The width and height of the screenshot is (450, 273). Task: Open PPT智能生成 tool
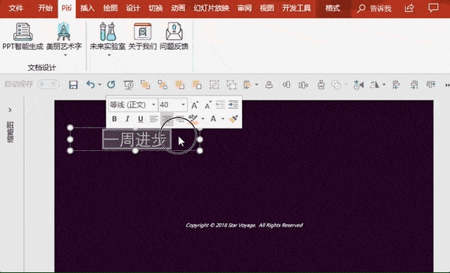coord(22,36)
